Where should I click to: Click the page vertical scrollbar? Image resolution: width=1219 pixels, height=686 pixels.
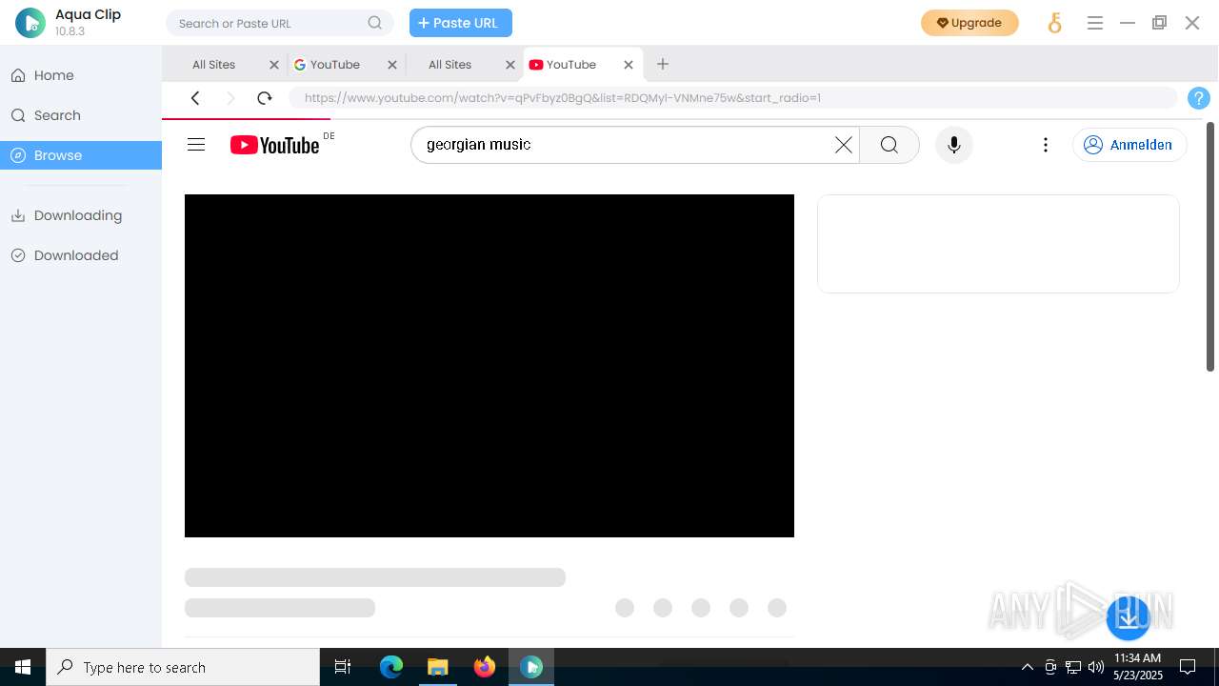pyautogui.click(x=1210, y=247)
